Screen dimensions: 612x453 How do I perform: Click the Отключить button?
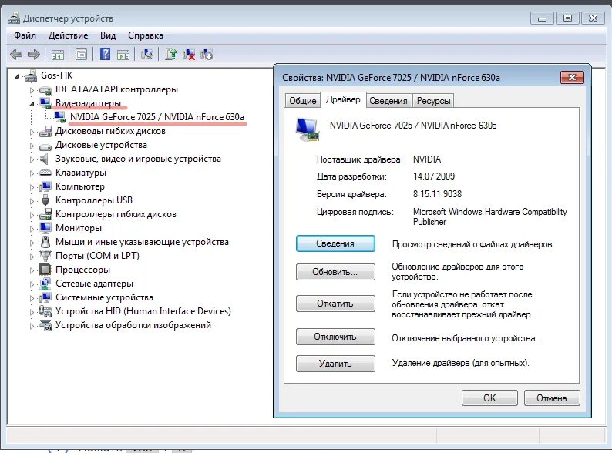335,337
